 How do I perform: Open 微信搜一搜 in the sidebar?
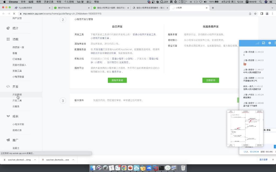point(18,47)
